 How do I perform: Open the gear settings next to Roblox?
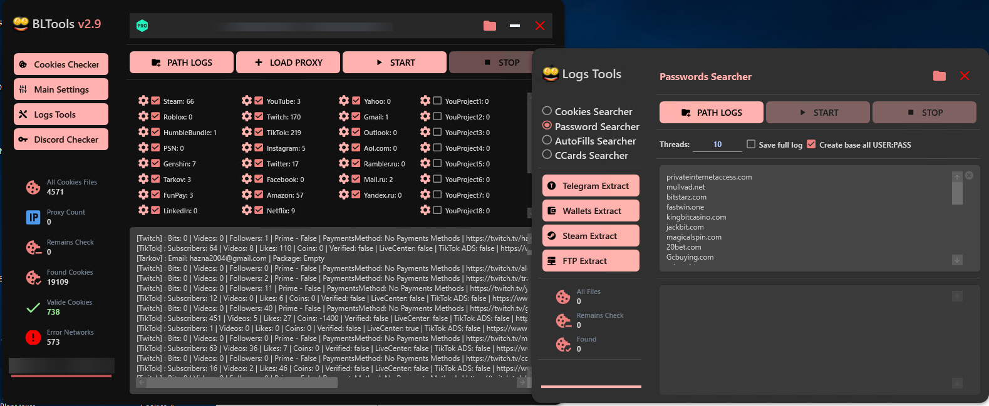click(x=143, y=116)
